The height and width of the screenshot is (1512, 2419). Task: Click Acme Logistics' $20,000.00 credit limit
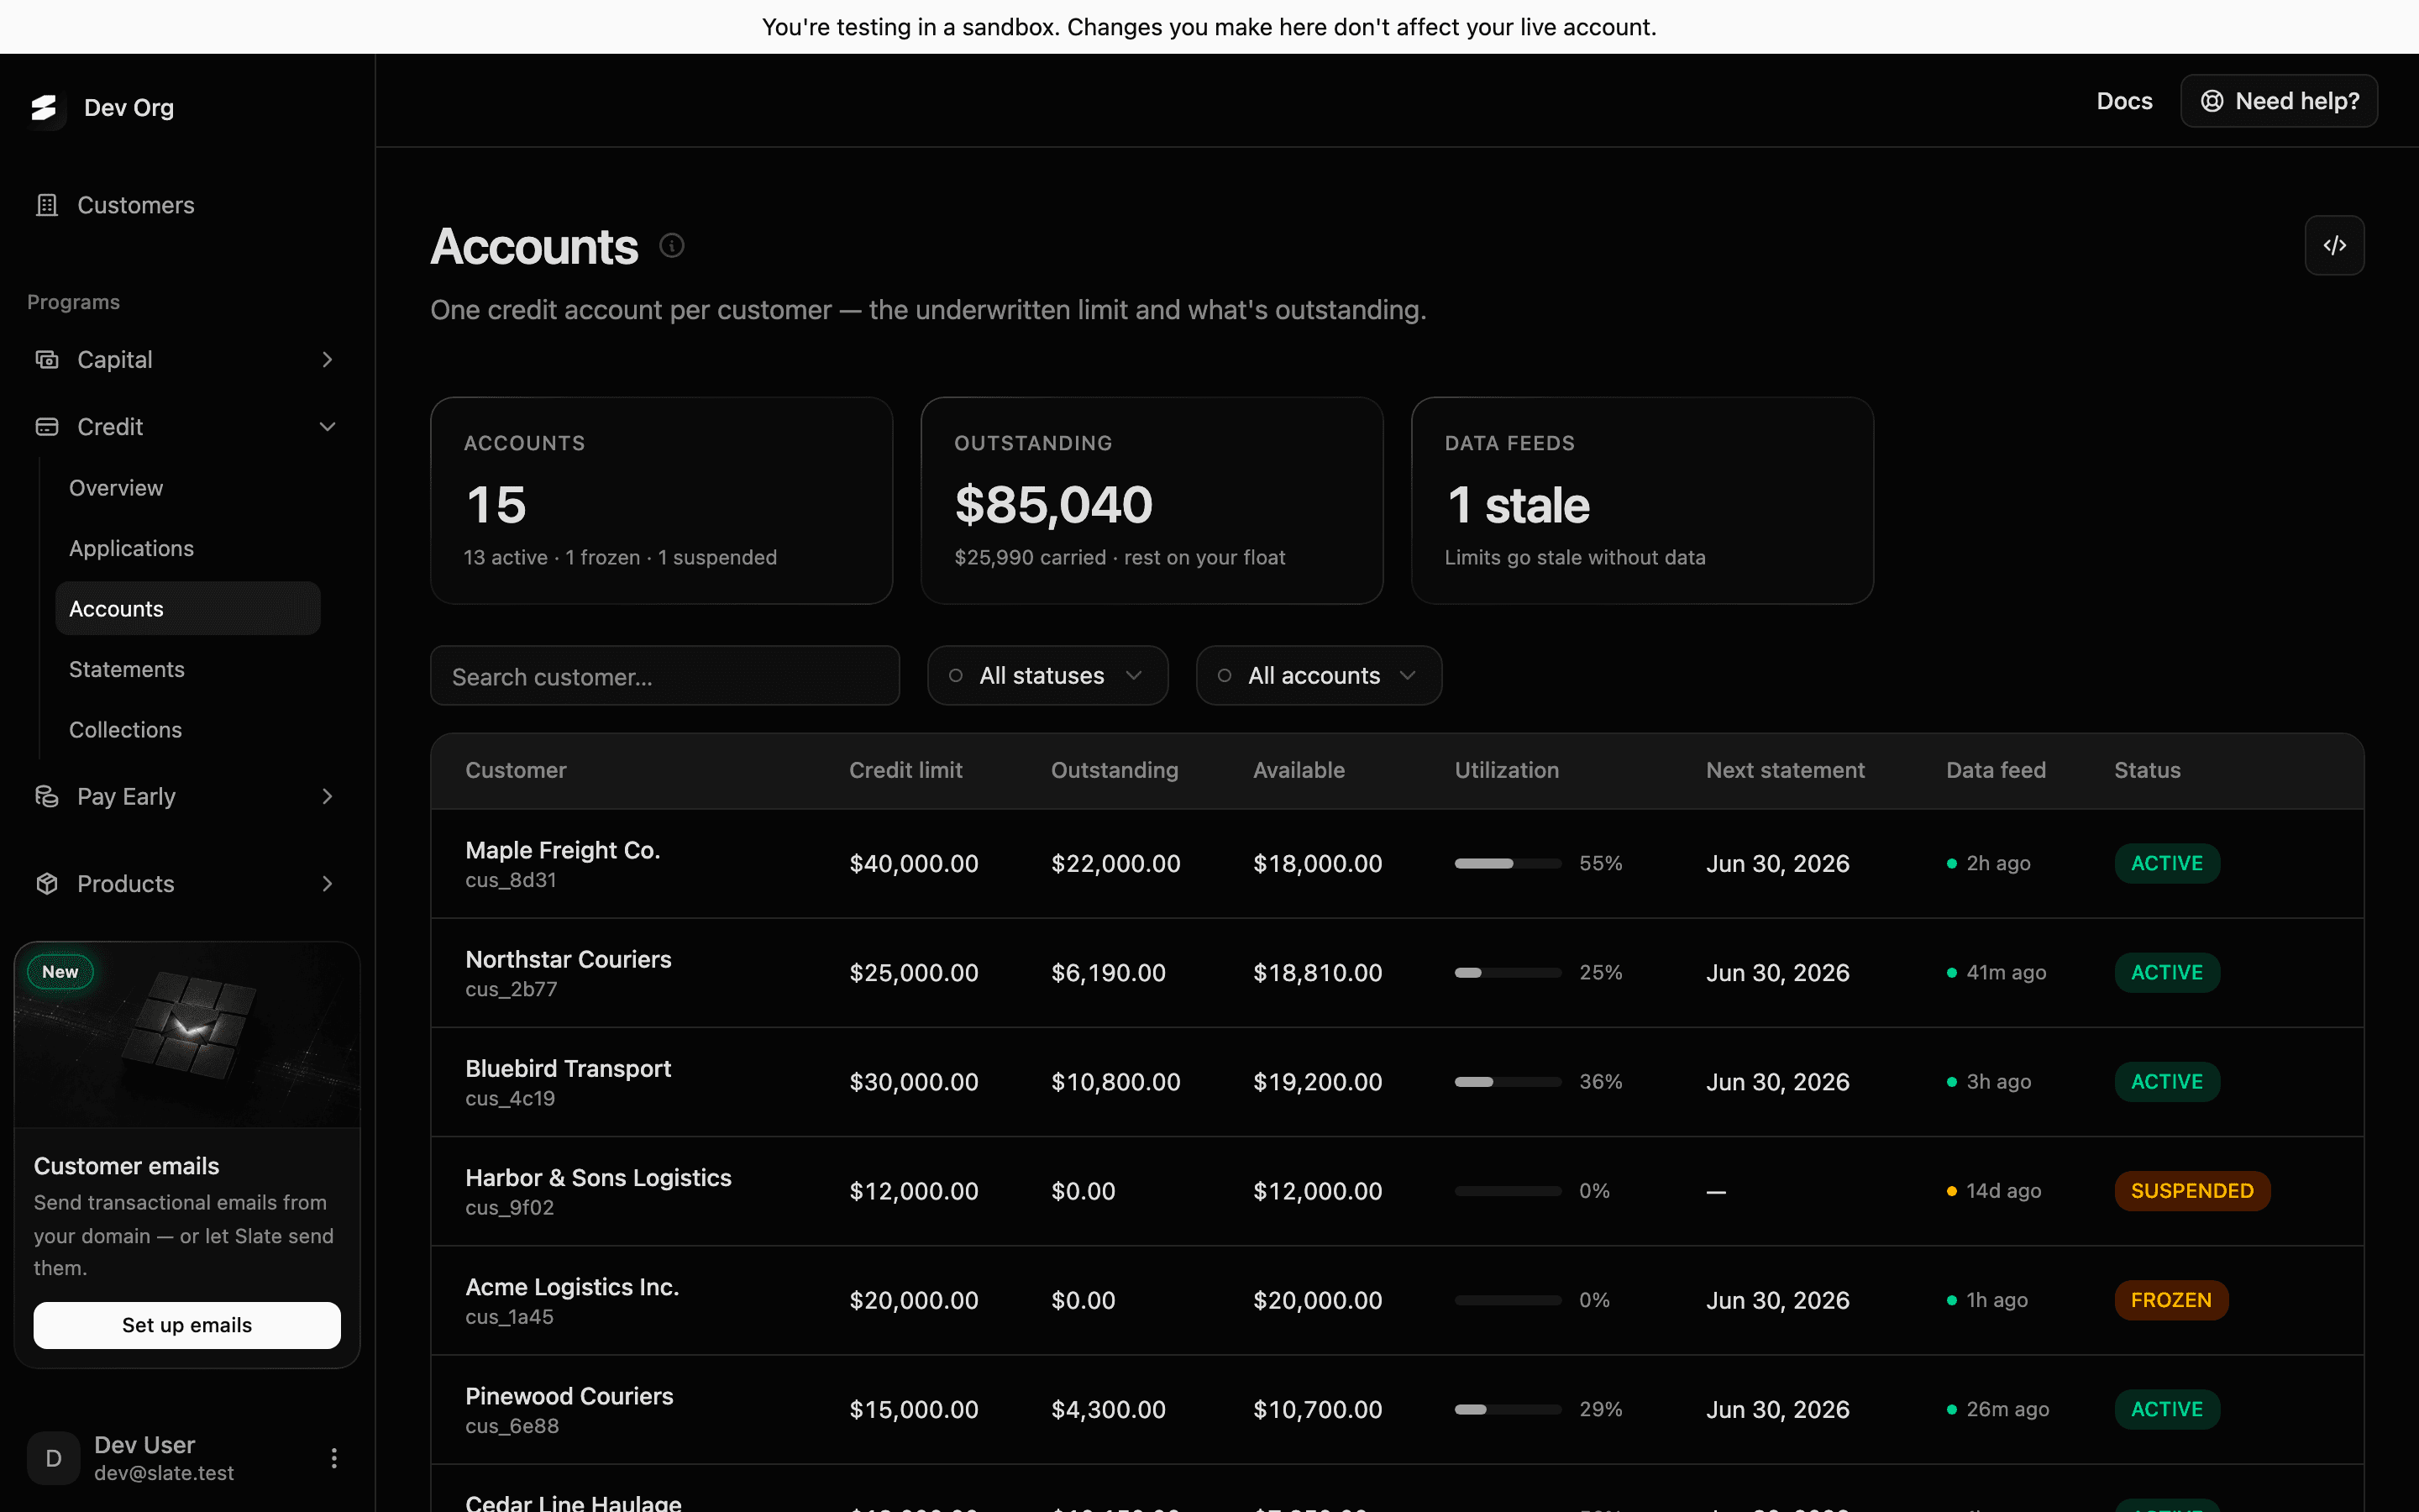(x=914, y=1300)
